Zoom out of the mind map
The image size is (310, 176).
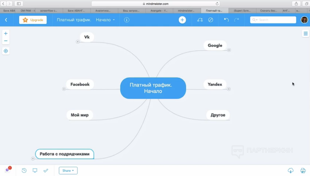click(x=6, y=41)
